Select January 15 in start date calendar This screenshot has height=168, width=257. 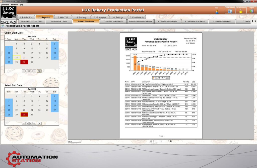[17, 53]
